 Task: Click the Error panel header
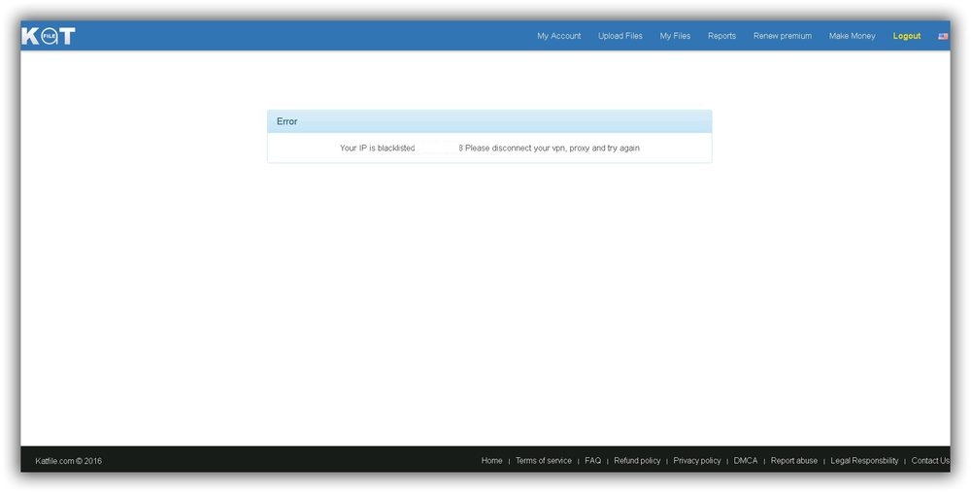point(489,121)
